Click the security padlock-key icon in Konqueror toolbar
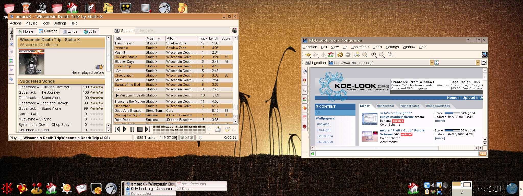 click(x=390, y=55)
